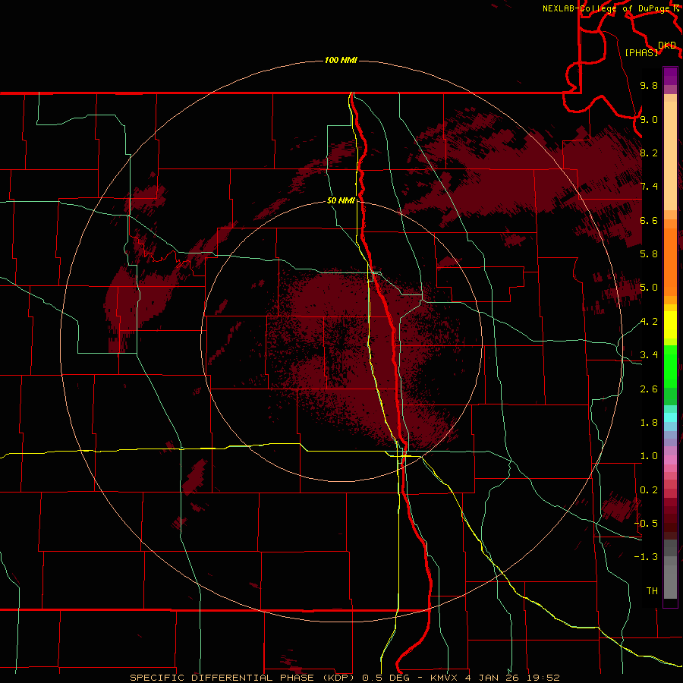The height and width of the screenshot is (683, 683).
Task: Click the 6.6 scale value
Action: point(649,220)
